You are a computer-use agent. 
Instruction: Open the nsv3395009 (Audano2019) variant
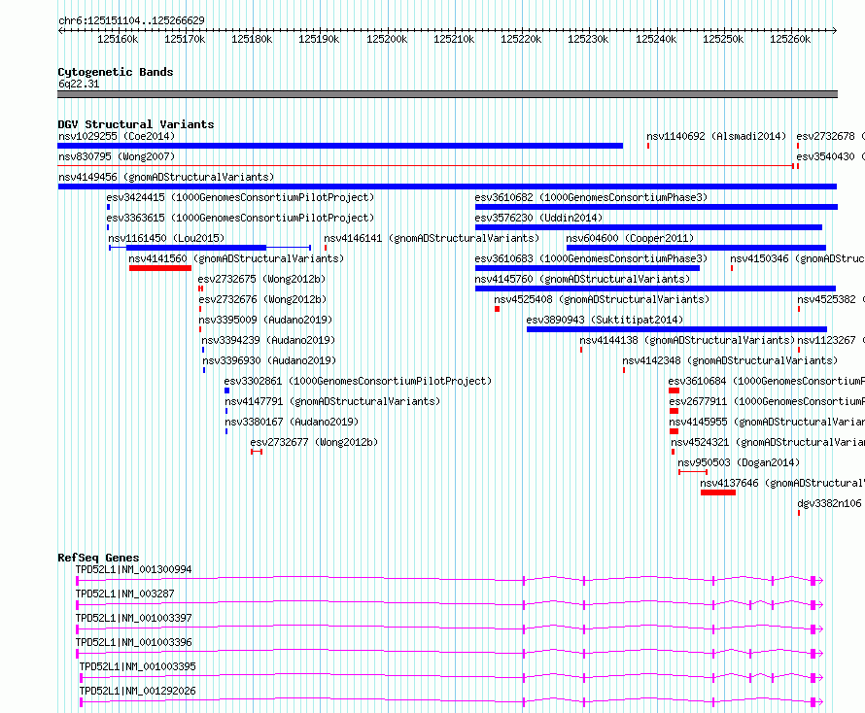(x=265, y=320)
